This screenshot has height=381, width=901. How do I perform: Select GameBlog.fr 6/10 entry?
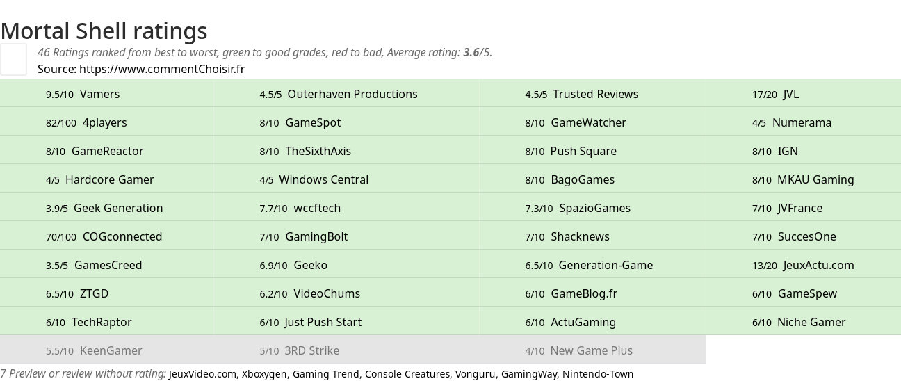(571, 293)
